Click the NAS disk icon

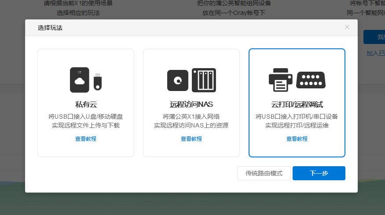(177, 80)
